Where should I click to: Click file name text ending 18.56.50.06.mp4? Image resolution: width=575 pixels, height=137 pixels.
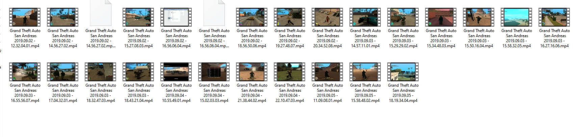point(252,38)
